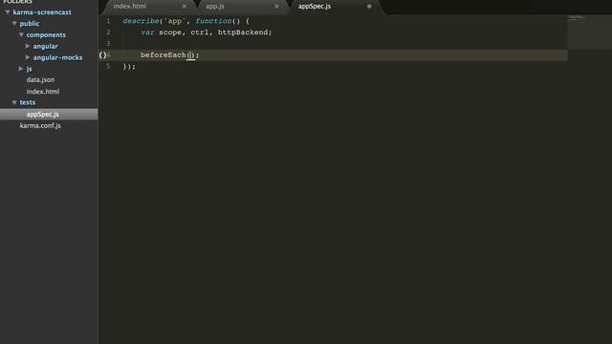Click unsaved dot on appSpec.js tab

pyautogui.click(x=369, y=7)
